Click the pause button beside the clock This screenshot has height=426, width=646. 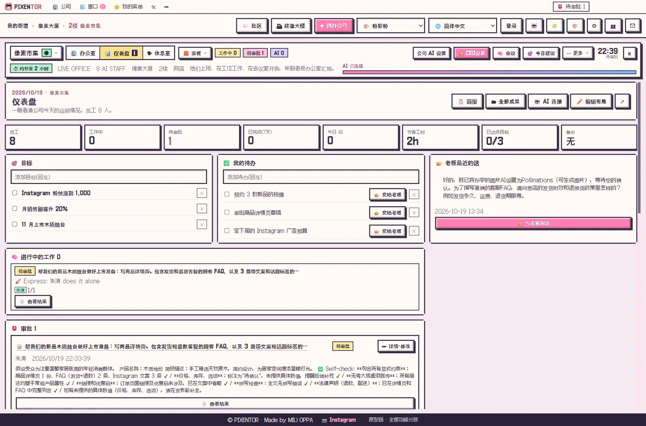629,53
